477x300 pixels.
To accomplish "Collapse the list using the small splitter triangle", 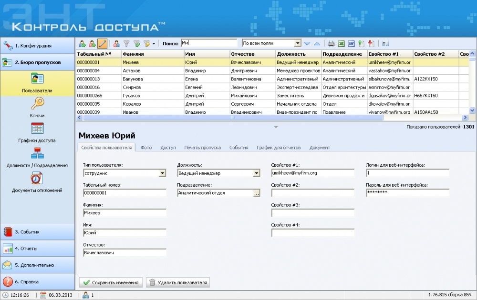I will point(276,127).
